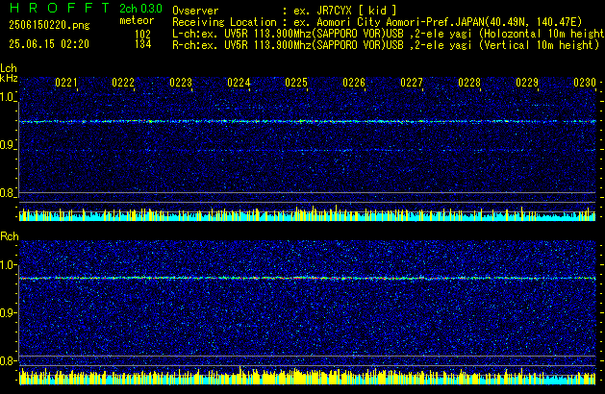The image size is (605, 394).
Task: Click the L-ch UV5R antenna description line
Action: point(389,34)
